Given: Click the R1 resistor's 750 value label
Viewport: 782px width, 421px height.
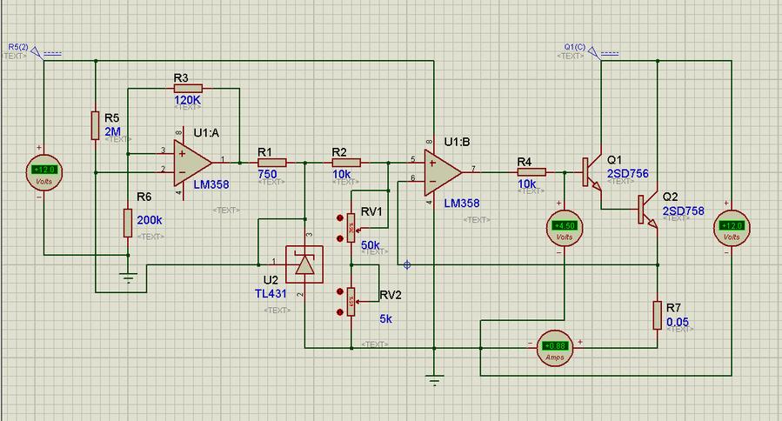Looking at the screenshot, I should pos(267,175).
